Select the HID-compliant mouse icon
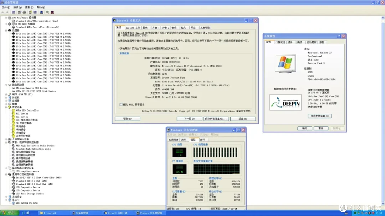 pyautogui.click(x=13, y=171)
